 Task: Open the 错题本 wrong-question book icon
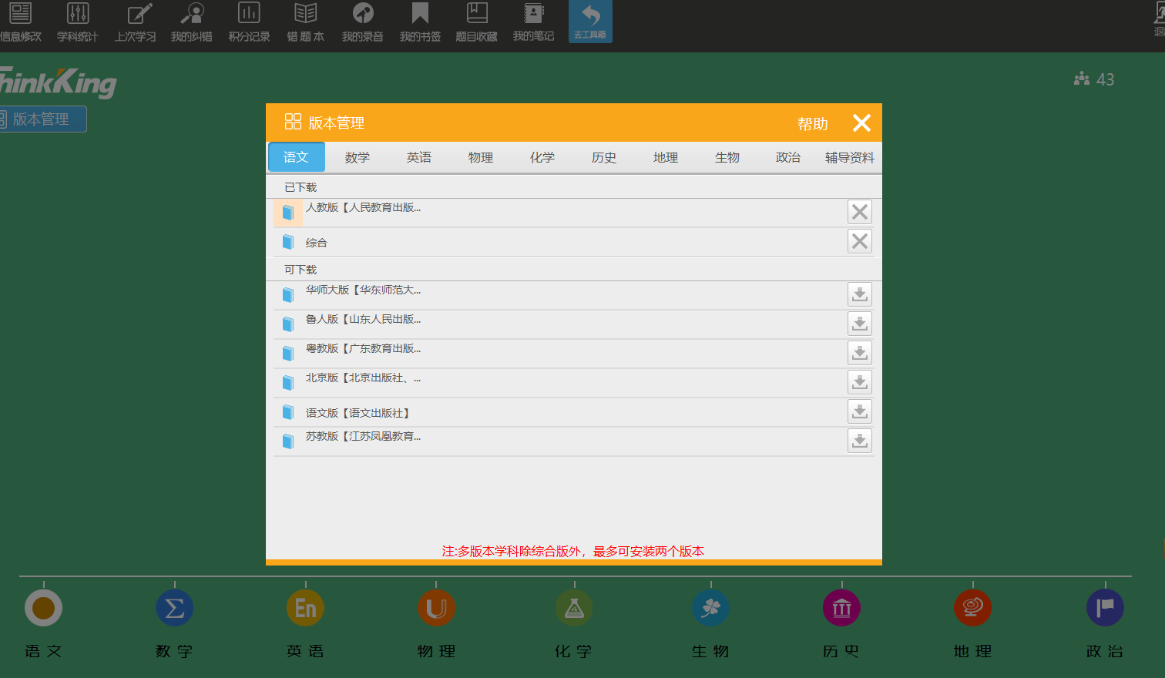pos(305,22)
